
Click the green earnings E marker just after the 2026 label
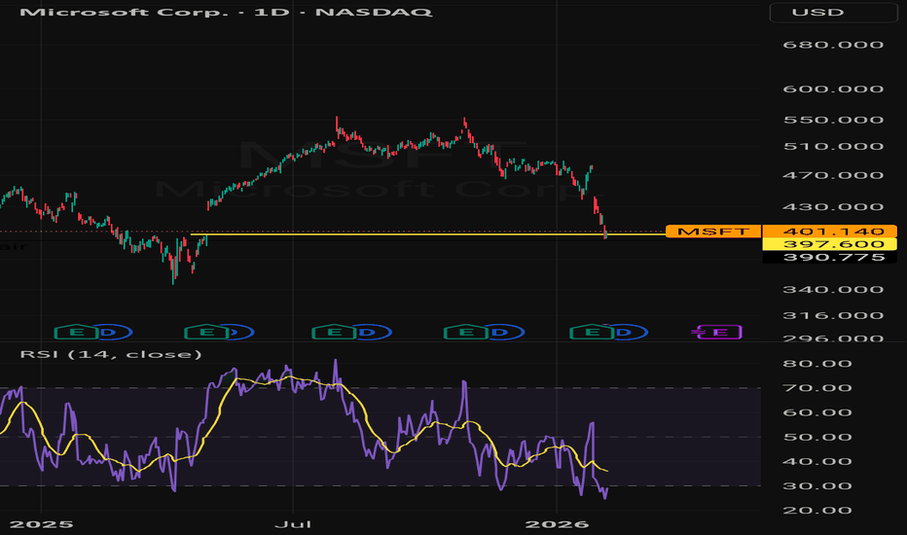click(x=592, y=332)
